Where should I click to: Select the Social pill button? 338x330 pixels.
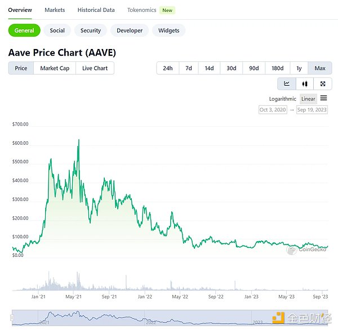click(x=57, y=30)
